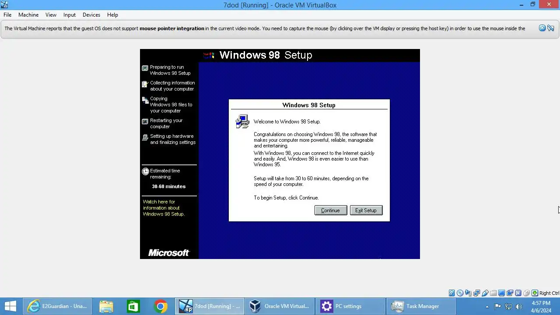Click the recording status icon
This screenshot has height=315, width=560.
pyautogui.click(x=510, y=293)
